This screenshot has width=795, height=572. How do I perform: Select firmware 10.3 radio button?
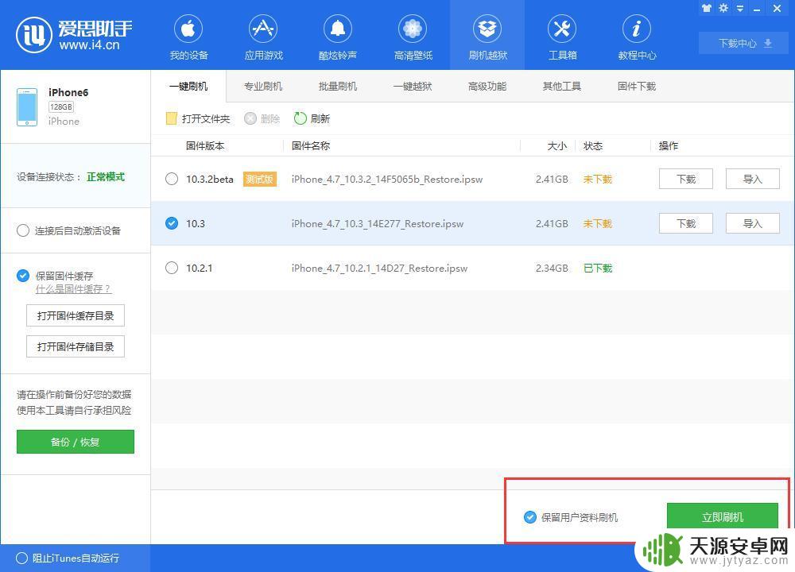pyautogui.click(x=172, y=223)
